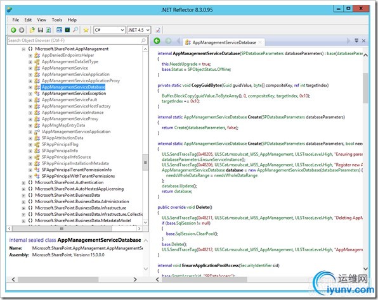Open the .NET 4.5 framework dropdown
This screenshot has width=378, height=300.
[139, 30]
